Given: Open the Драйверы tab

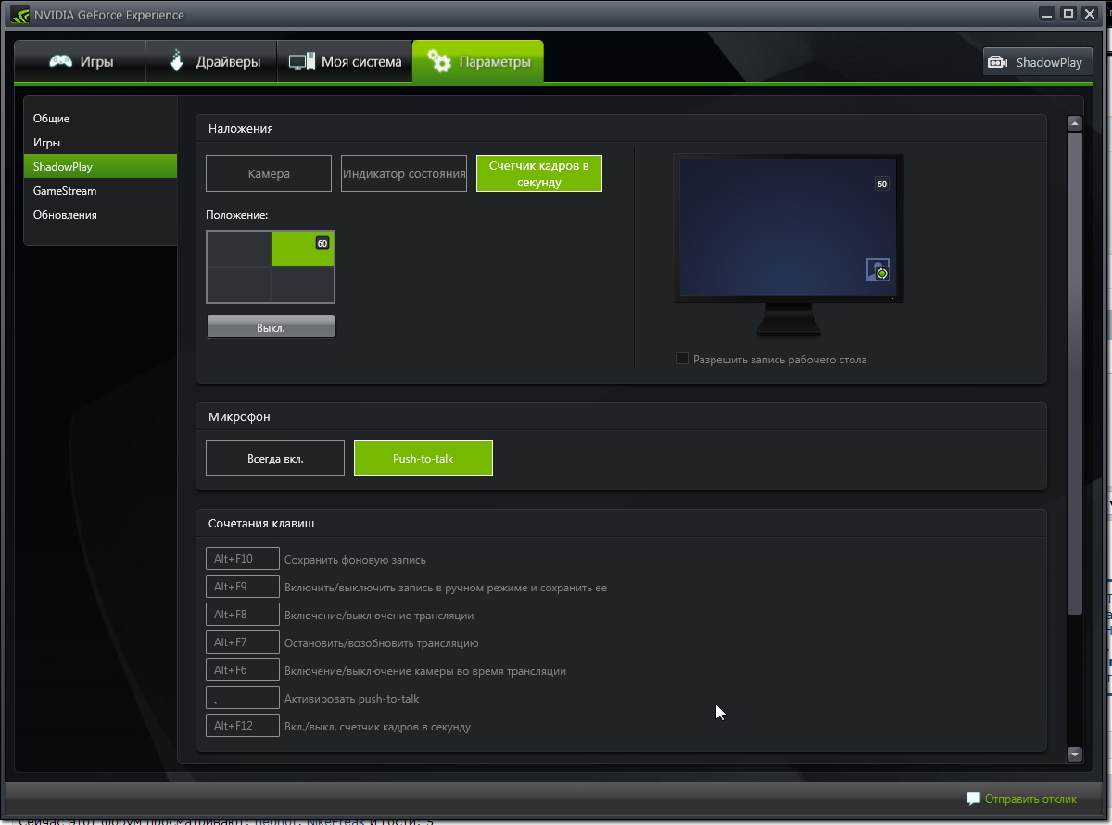Looking at the screenshot, I should [x=212, y=62].
